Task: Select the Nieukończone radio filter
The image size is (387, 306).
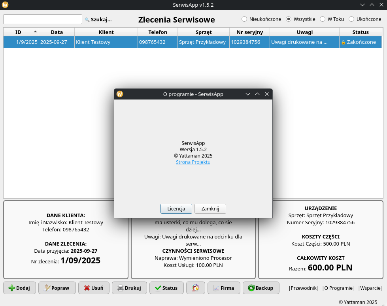Action: click(244, 19)
